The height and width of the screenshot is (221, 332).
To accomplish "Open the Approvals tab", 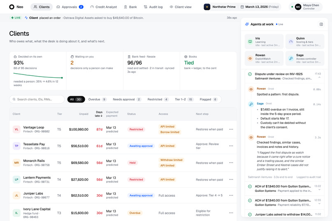I will tap(70, 7).
